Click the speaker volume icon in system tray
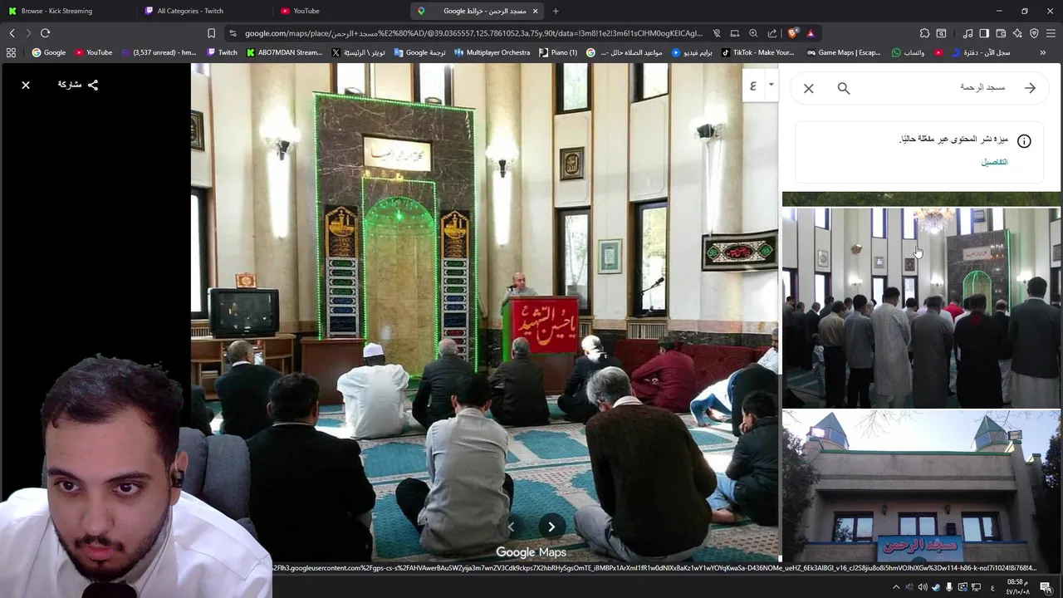This screenshot has height=598, width=1063. click(x=922, y=587)
